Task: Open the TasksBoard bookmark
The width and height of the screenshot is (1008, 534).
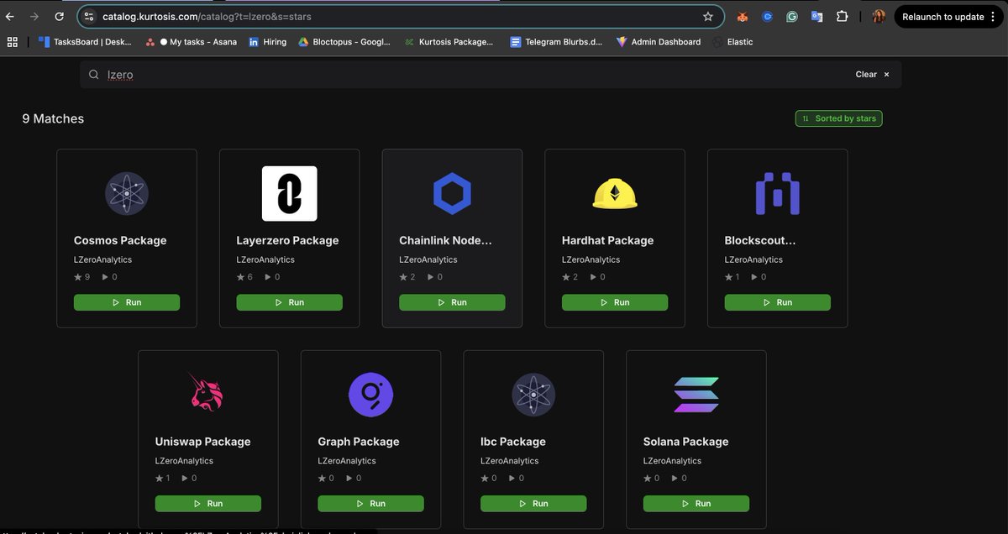Action: 85,42
